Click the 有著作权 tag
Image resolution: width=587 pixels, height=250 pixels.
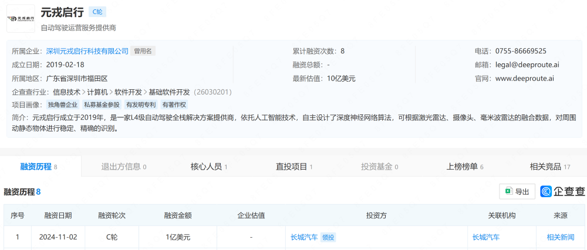174,105
